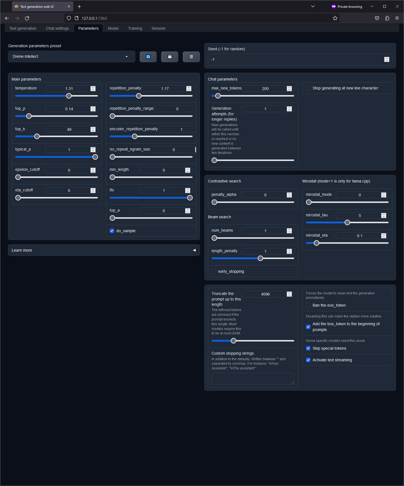Click the max_new_tokens slider handle
The height and width of the screenshot is (486, 404).
(x=218, y=96)
